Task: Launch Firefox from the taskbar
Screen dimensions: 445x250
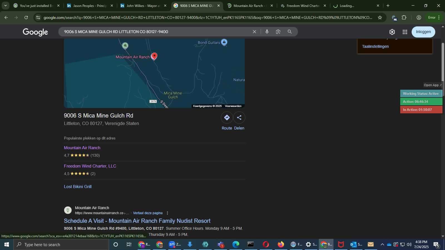Action: (281, 244)
